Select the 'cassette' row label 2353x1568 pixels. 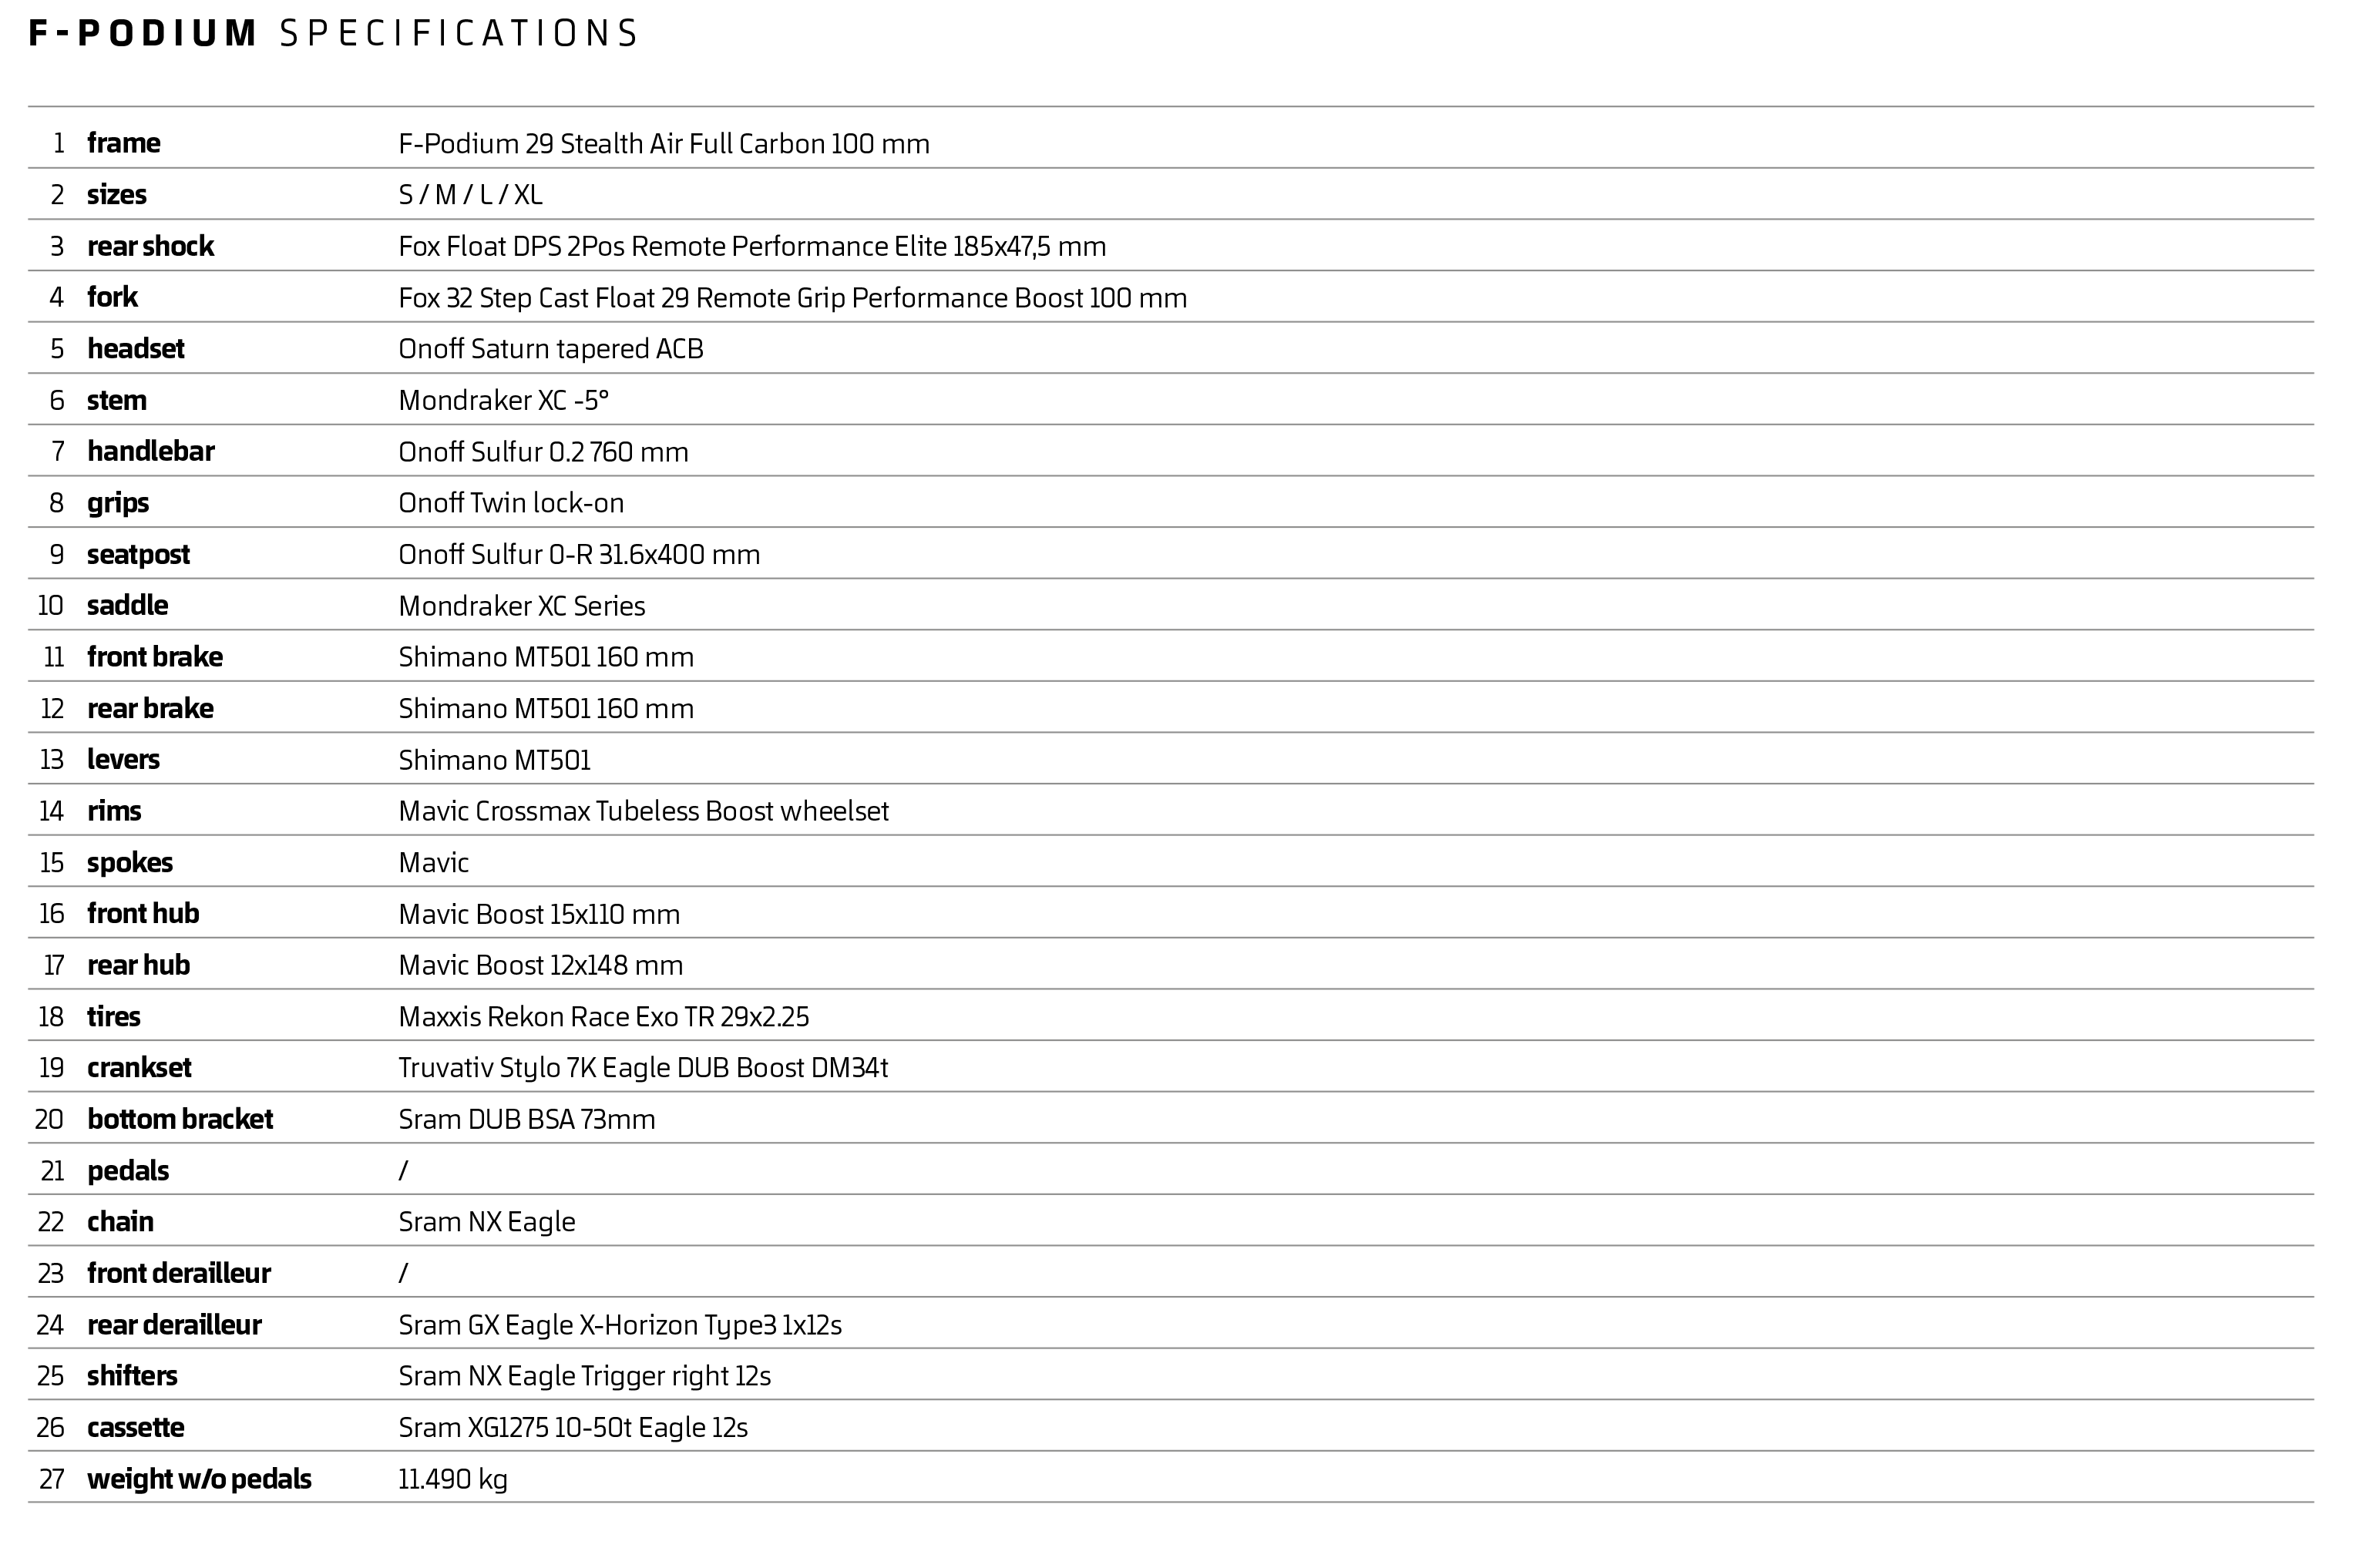[x=135, y=1427]
